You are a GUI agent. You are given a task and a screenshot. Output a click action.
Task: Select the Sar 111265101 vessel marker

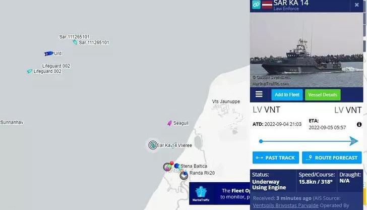tap(75, 42)
